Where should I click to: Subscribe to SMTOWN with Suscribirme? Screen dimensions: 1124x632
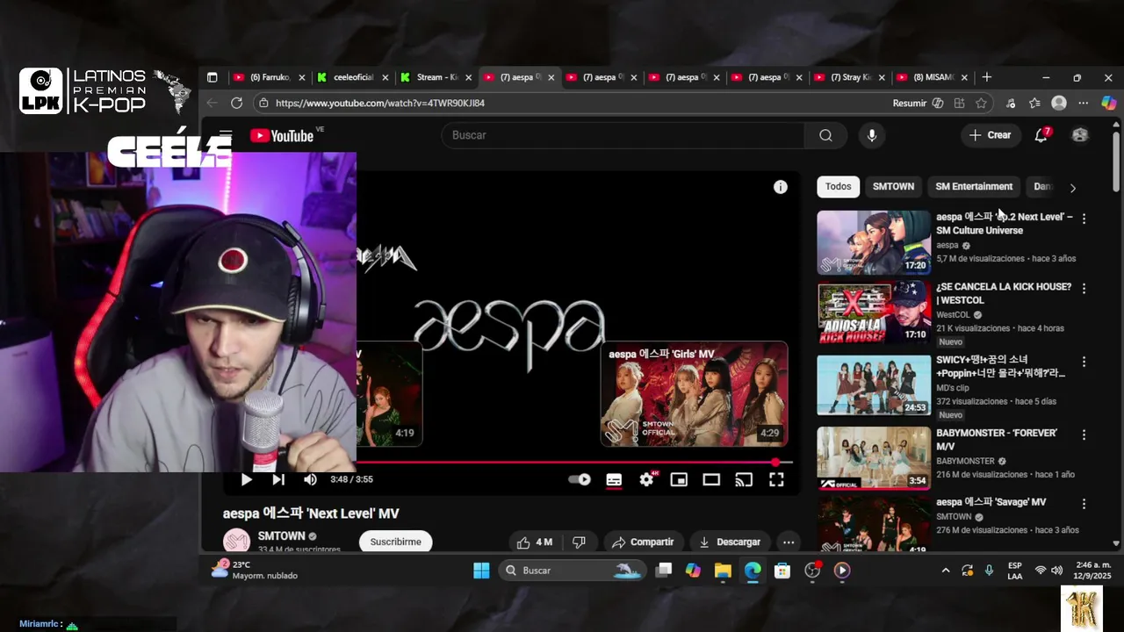tap(395, 542)
